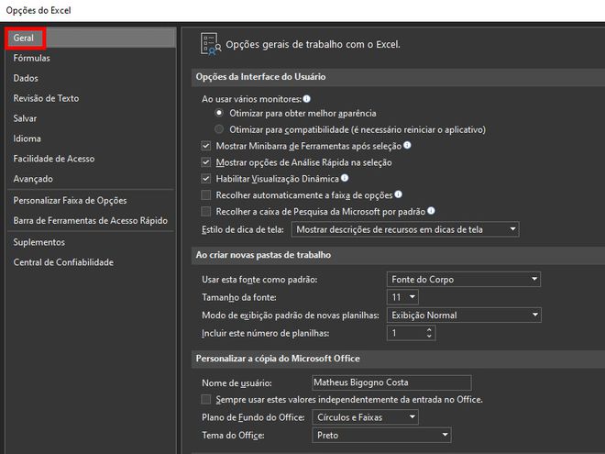
Task: Open the Fórmulas category
Action: pos(92,58)
